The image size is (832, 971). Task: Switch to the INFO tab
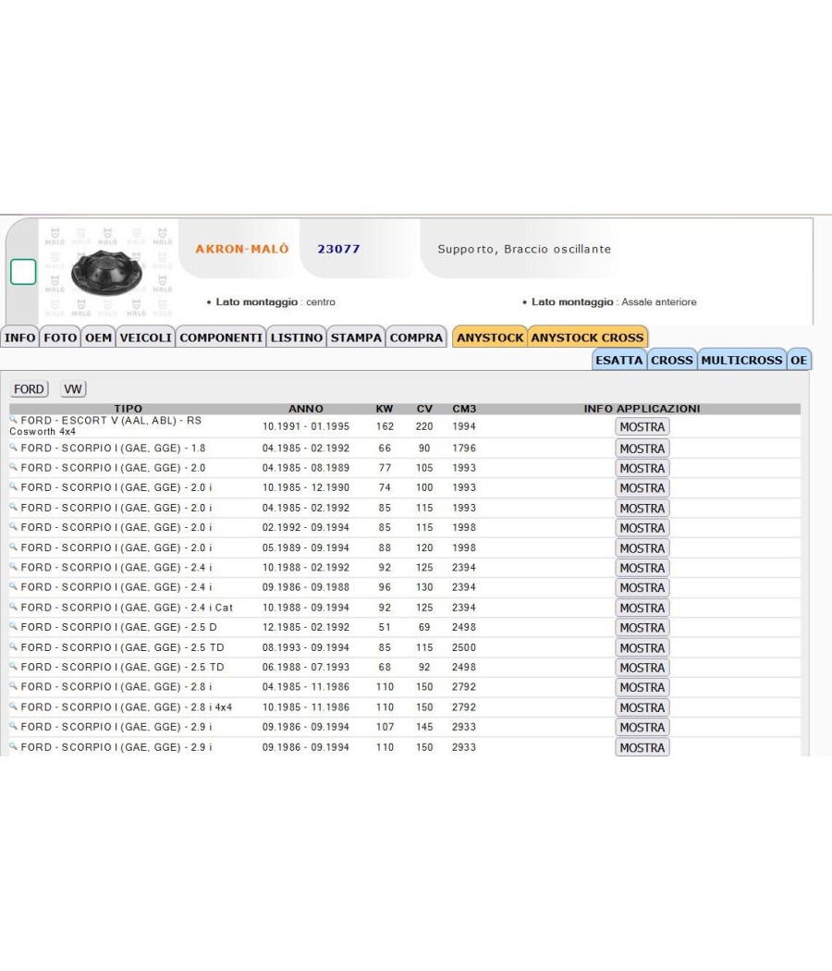(x=19, y=338)
